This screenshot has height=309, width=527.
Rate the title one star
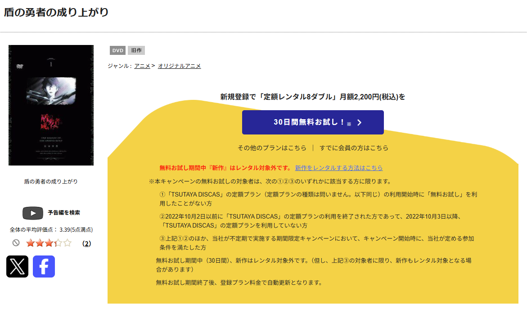pos(31,243)
